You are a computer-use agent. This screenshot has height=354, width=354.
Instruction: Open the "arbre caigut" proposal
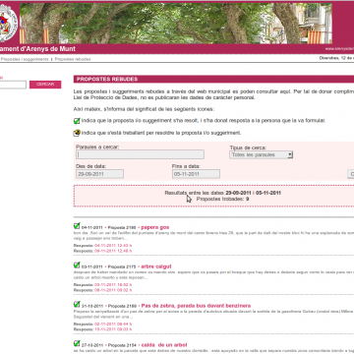[156, 266]
